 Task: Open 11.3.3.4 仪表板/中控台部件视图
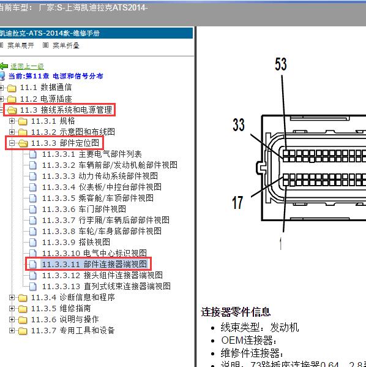point(102,187)
